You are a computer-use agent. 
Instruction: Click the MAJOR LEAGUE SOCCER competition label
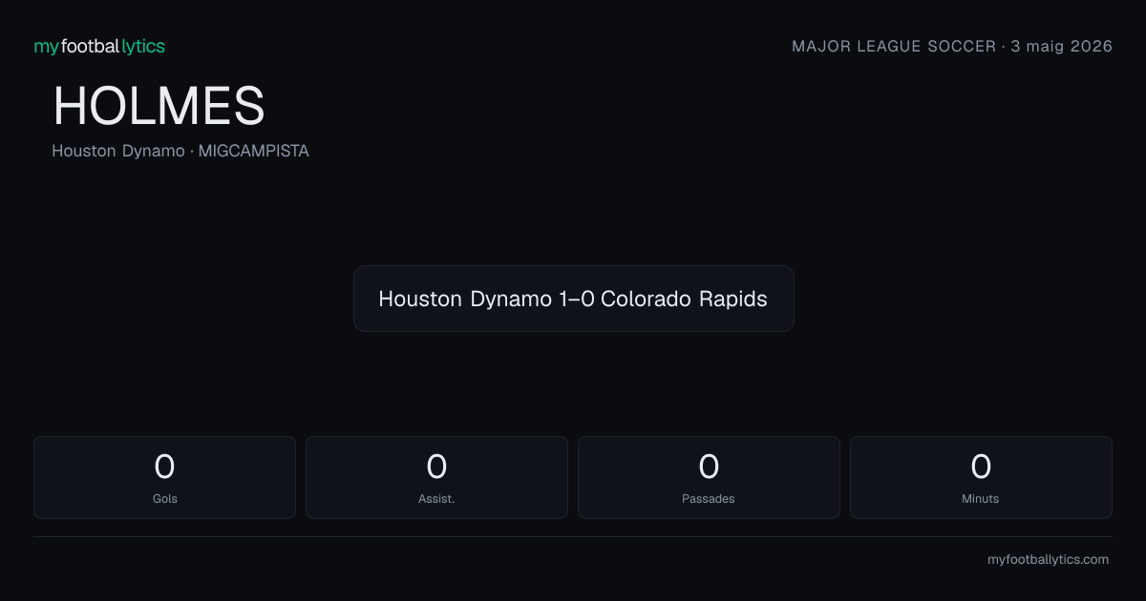click(x=894, y=46)
